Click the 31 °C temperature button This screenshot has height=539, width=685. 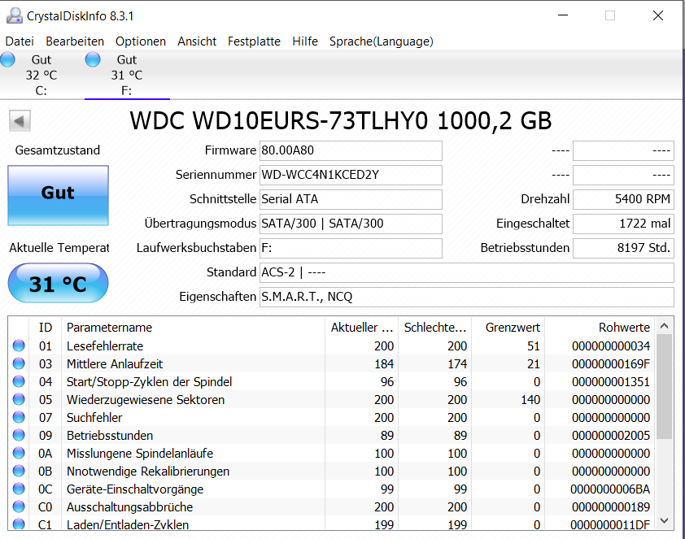pyautogui.click(x=58, y=283)
